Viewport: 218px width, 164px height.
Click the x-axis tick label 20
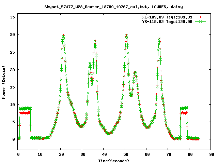point(61,154)
